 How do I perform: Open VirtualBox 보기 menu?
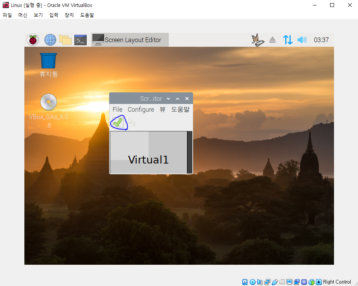tap(38, 15)
